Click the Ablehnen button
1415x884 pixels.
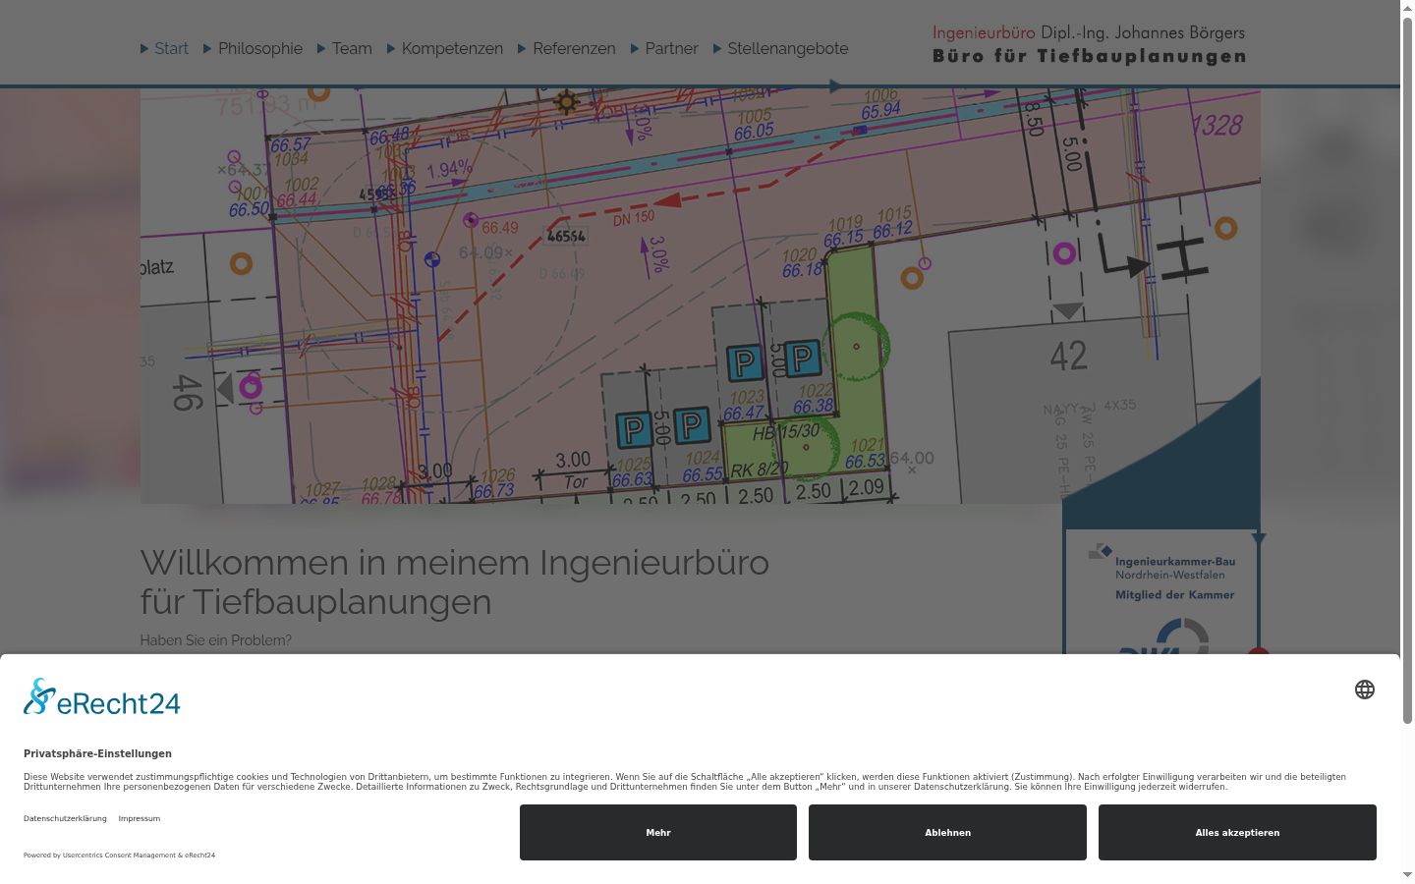point(947,832)
